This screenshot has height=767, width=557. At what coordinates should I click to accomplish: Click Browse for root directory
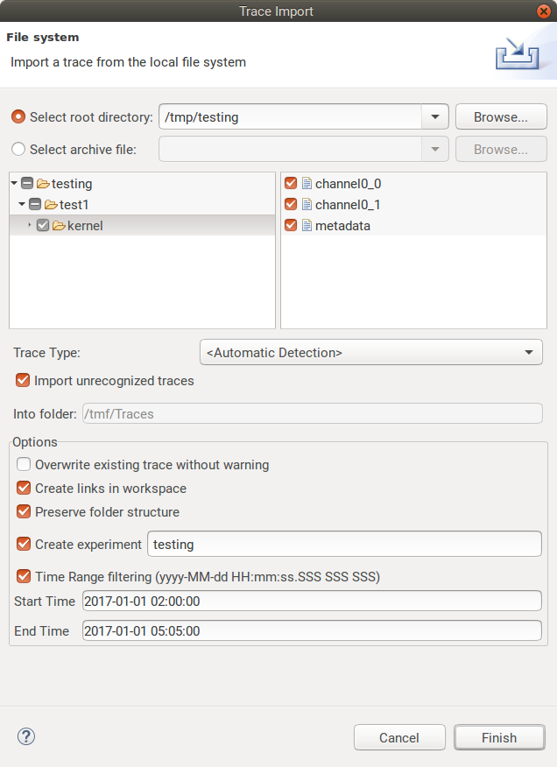tap(500, 116)
